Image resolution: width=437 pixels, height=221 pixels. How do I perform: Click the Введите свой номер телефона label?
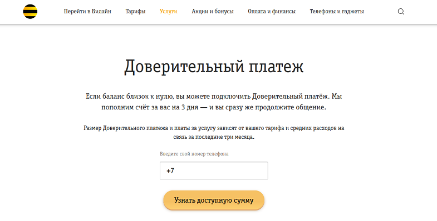(x=194, y=154)
